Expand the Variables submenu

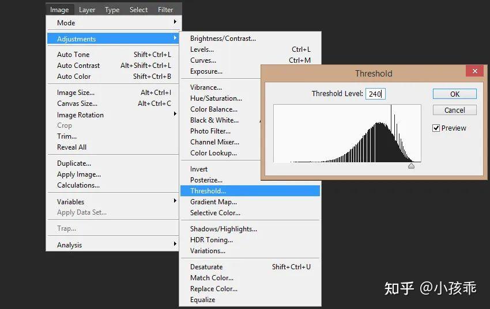click(x=114, y=201)
